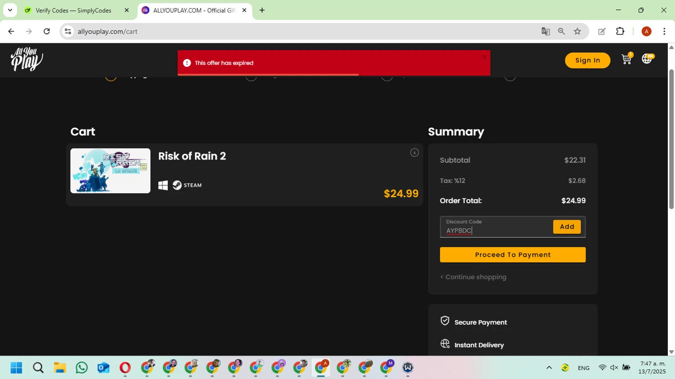Screen dimensions: 675x379
Task: Open the tab search dropdown arrow
Action: tap(10, 10)
